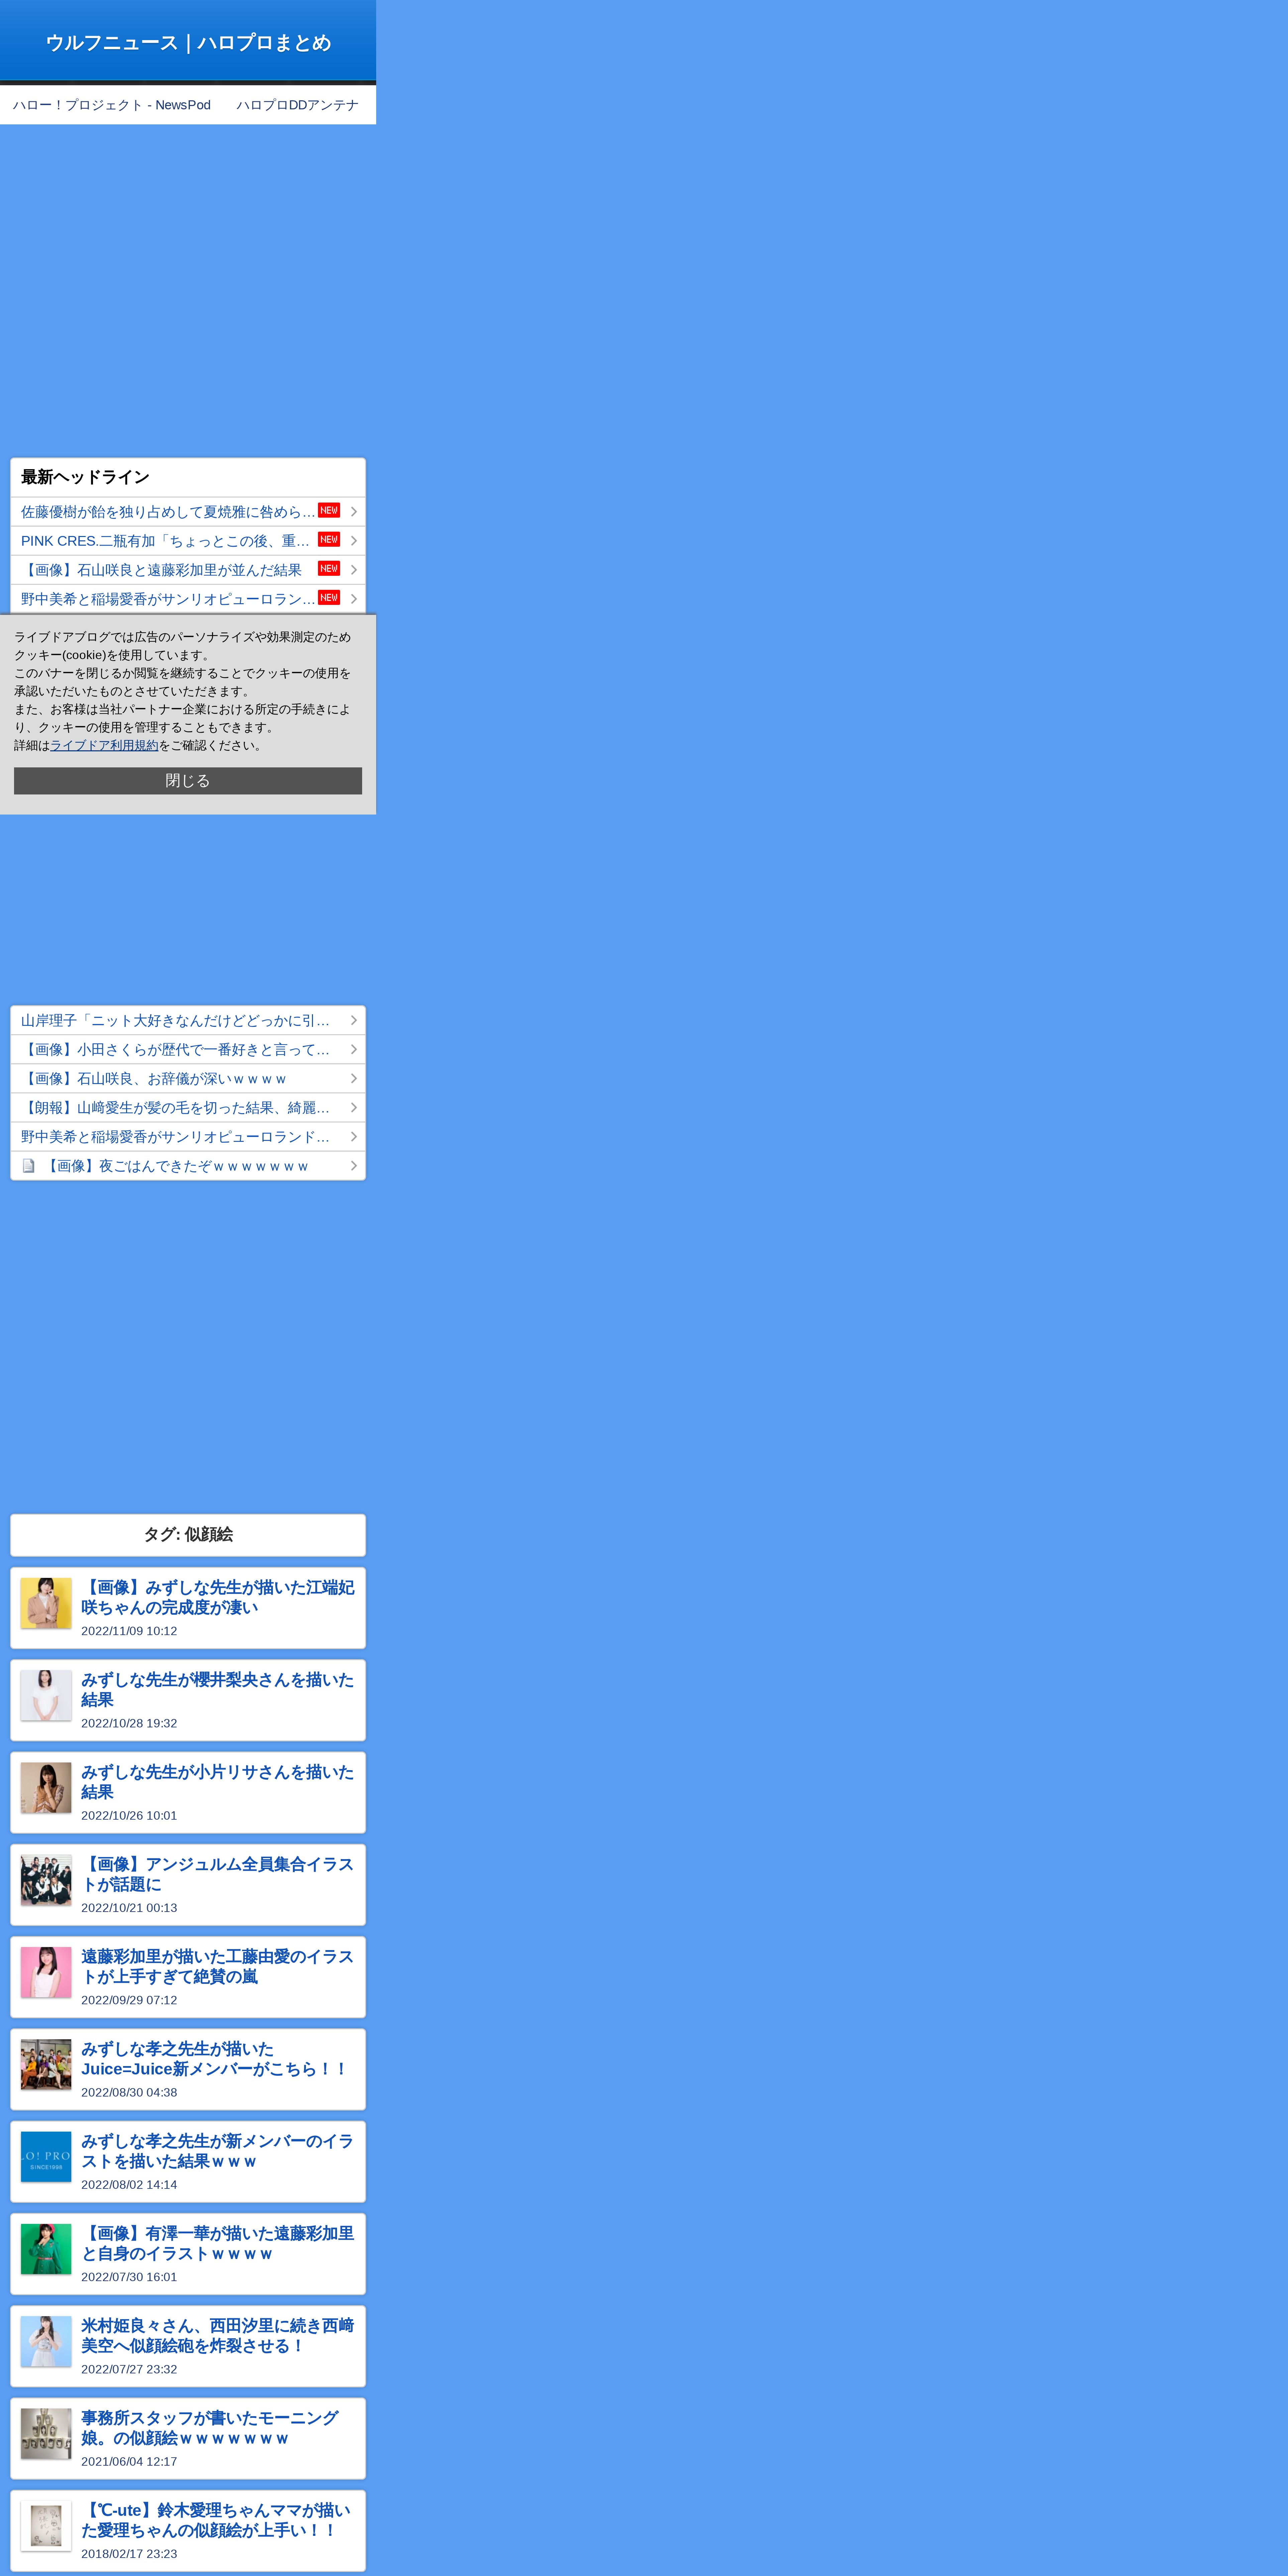Click chevron on PINK CRES. headline row
Viewport: 1288px width, 2576px height.
coord(354,541)
